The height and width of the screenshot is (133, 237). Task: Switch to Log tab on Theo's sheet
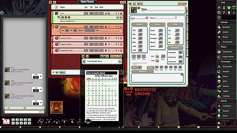coord(187,52)
